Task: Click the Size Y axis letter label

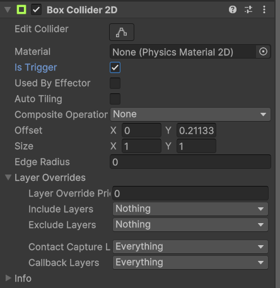Action: tap(168, 146)
